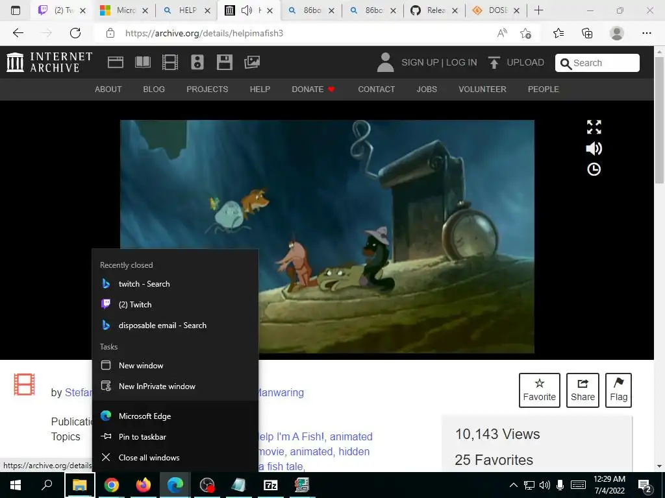Screen dimensions: 665x498
Task: Click the upload arrow icon
Action: click(494, 62)
